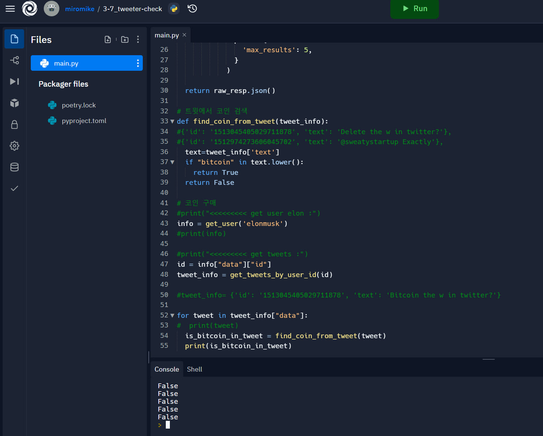The height and width of the screenshot is (436, 543).
Task: Collapse the if block at line 37
Action: pos(172,162)
